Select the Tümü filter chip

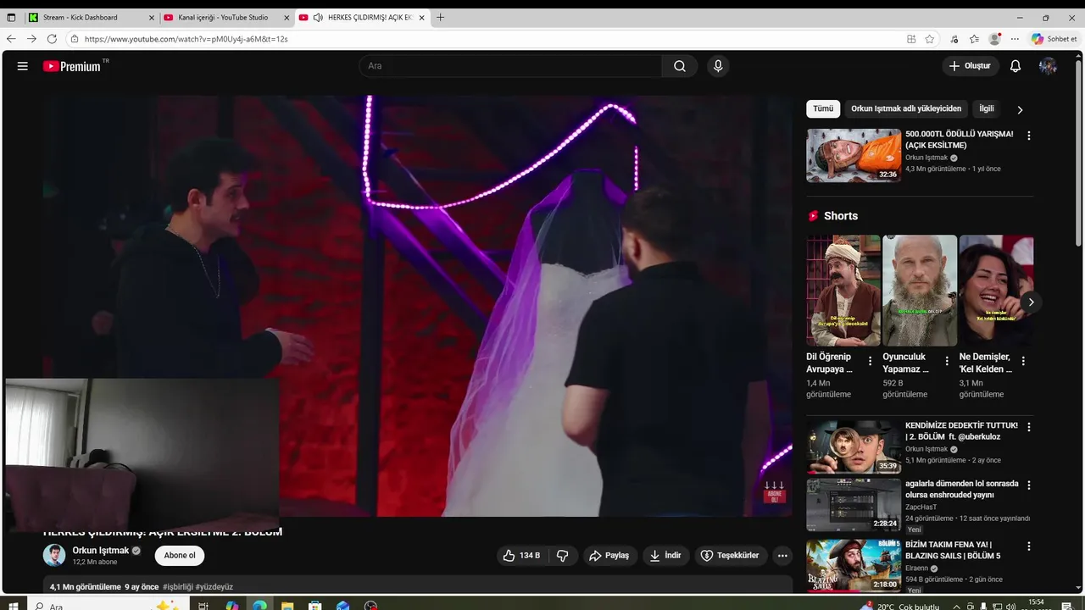click(x=823, y=108)
